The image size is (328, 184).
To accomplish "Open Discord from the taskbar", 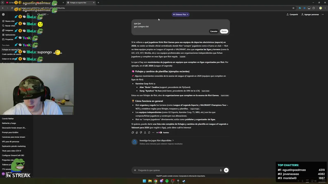I will pyautogui.click(x=161, y=181).
